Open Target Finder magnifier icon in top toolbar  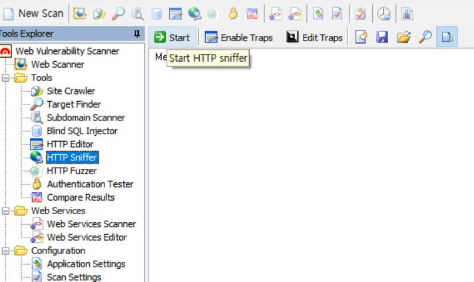point(118,13)
